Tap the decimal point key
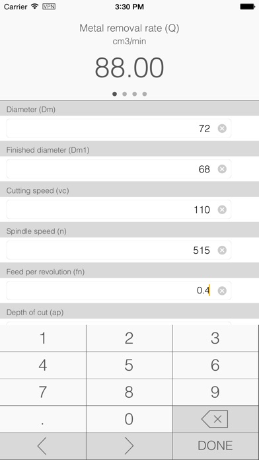Screen dimensions: 259x460 pyautogui.click(x=43, y=419)
